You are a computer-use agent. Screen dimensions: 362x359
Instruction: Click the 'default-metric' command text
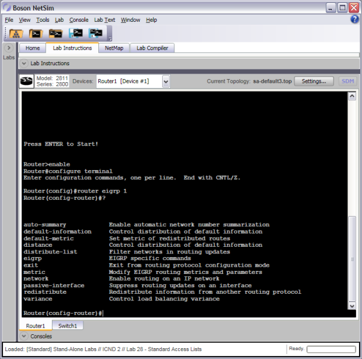[48, 238]
